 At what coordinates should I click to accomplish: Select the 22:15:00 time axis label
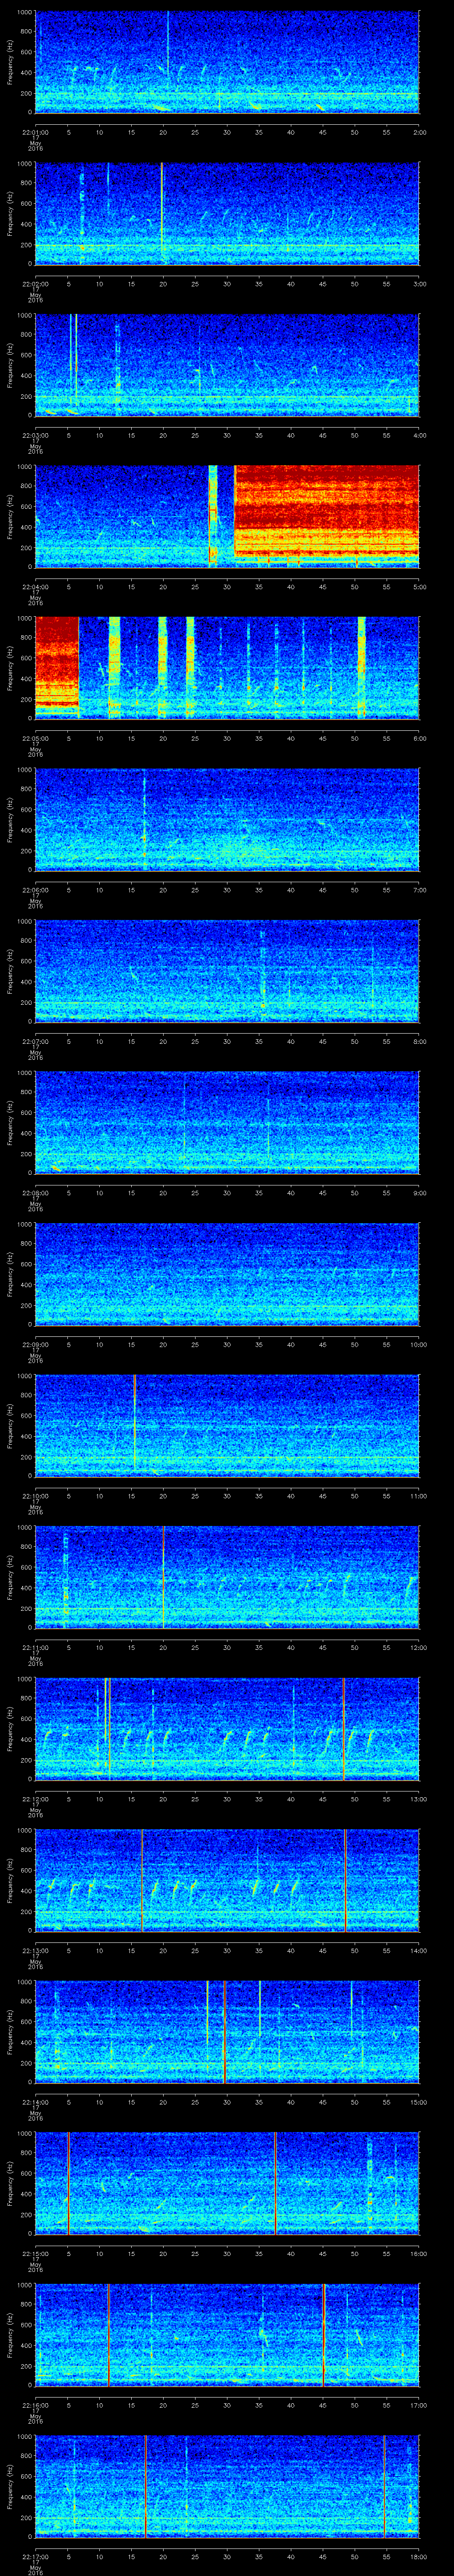point(35,2253)
